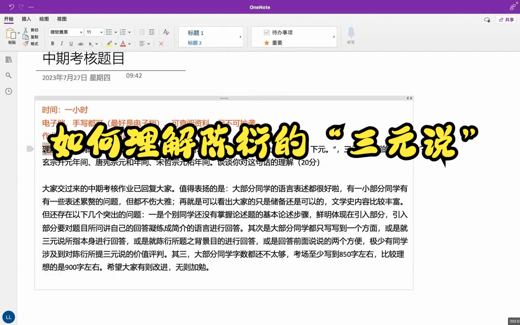Click the note container width arrows
The width and height of the screenshot is (520, 325).
pyautogui.click(x=409, y=98)
